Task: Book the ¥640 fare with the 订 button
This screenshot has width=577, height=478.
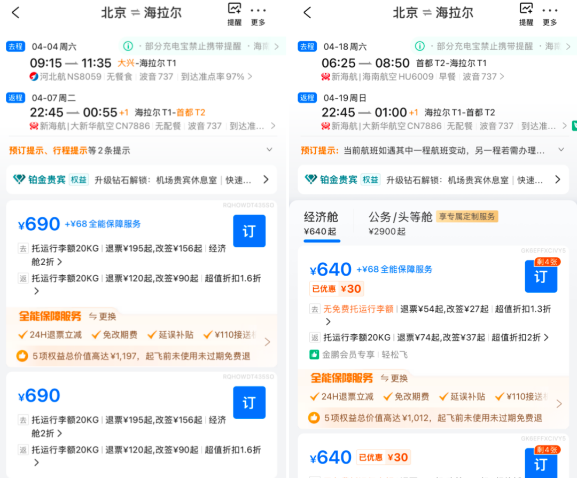Action: 541,277
